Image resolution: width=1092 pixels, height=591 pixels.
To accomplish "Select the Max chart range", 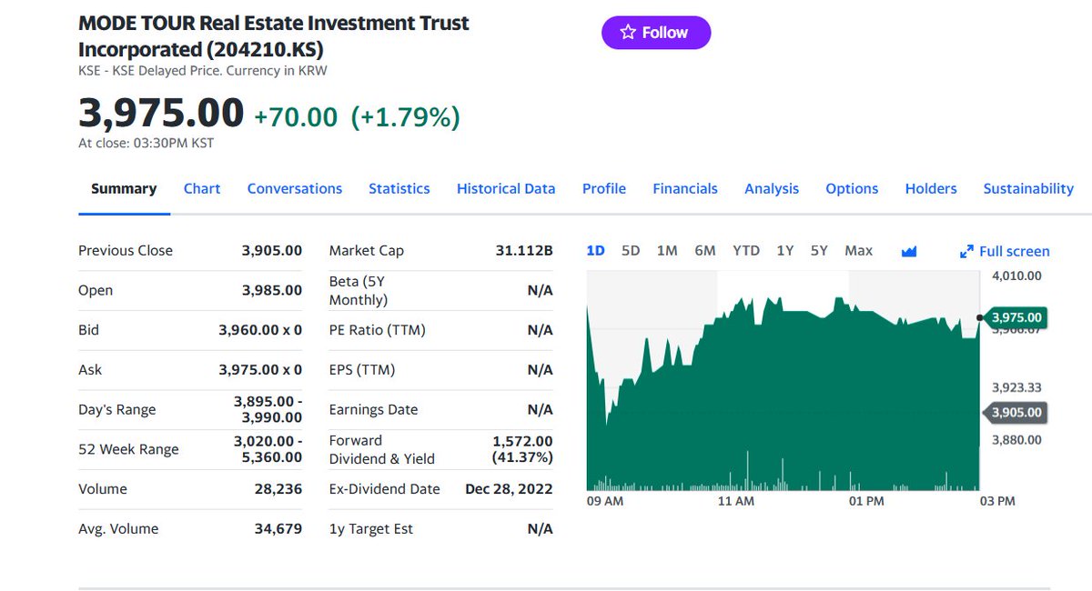I will (x=858, y=251).
